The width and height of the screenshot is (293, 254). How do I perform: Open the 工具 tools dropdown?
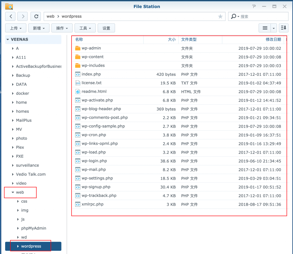click(x=85, y=28)
